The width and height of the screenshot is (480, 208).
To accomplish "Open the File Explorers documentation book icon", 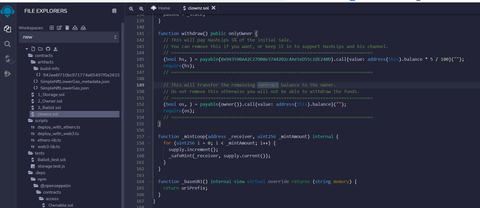I will (114, 11).
